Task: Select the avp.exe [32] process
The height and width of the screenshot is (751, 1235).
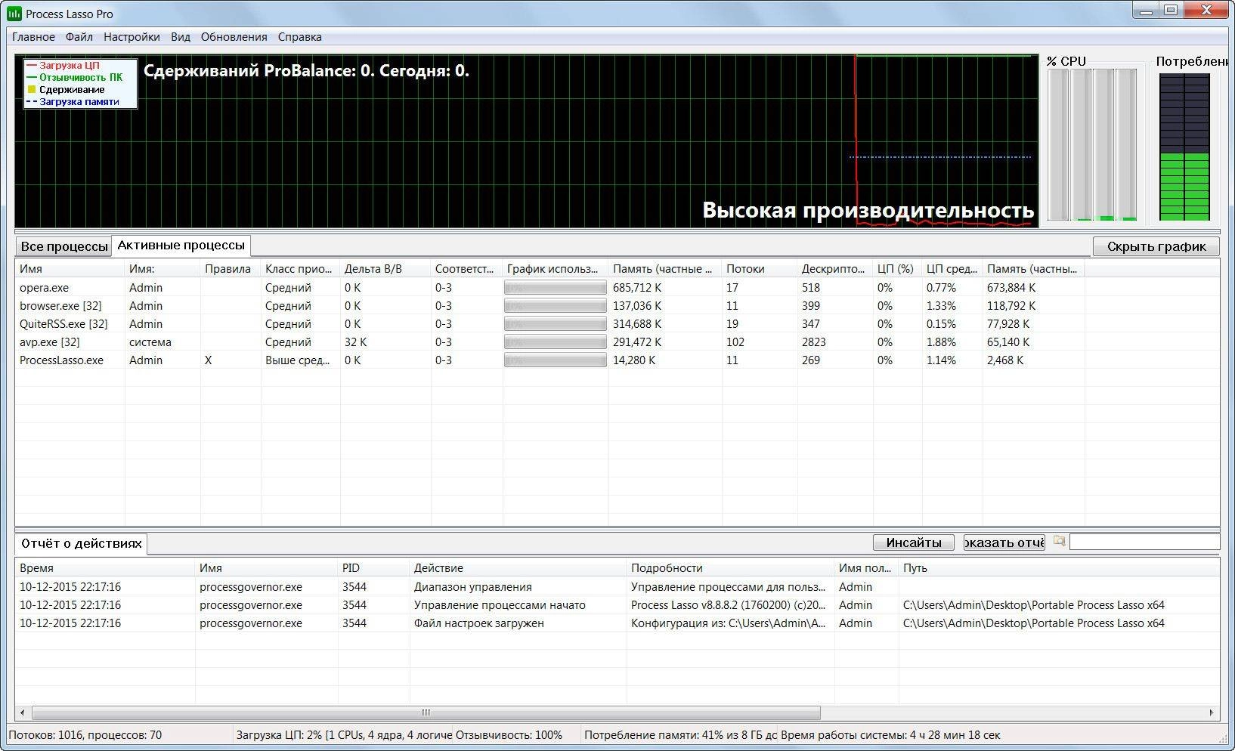Action: click(550, 342)
